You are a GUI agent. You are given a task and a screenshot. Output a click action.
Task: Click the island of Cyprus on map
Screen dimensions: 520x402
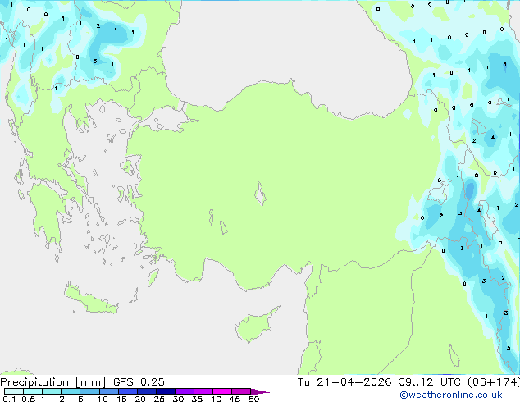(255, 326)
